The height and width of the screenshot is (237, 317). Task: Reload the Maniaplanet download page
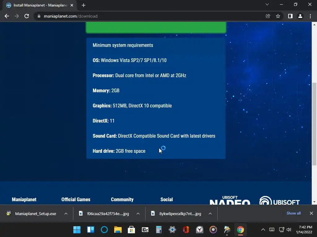(27, 16)
